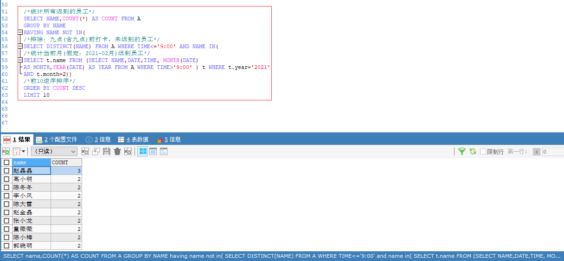Select the 李小风 name cell
564x261 pixels.
31,196
